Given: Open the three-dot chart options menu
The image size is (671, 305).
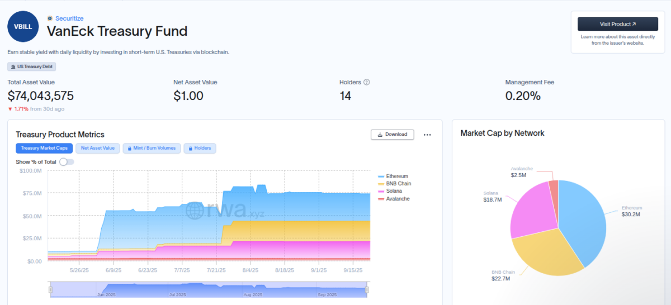Looking at the screenshot, I should [x=427, y=135].
